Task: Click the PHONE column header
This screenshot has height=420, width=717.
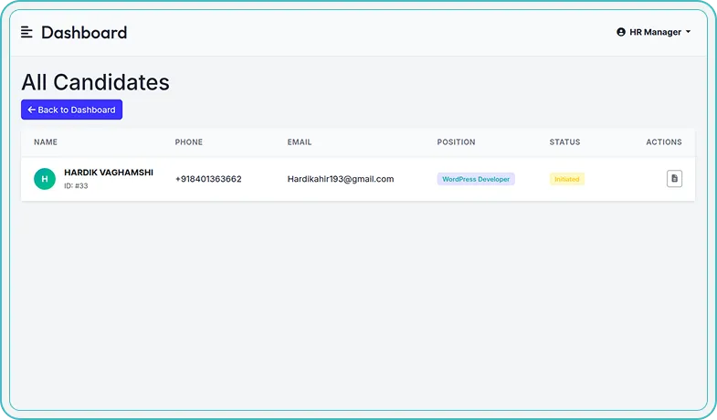Action: [x=189, y=142]
